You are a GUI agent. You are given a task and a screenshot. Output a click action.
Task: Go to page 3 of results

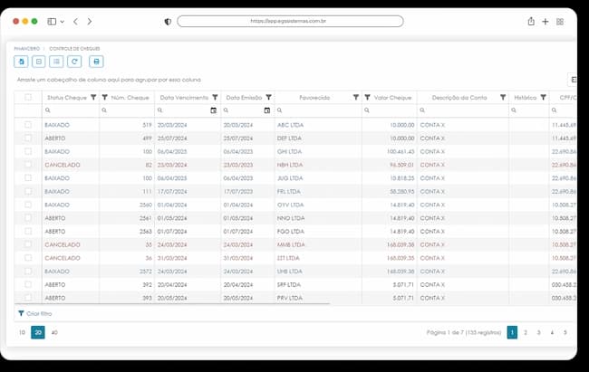[x=538, y=332]
